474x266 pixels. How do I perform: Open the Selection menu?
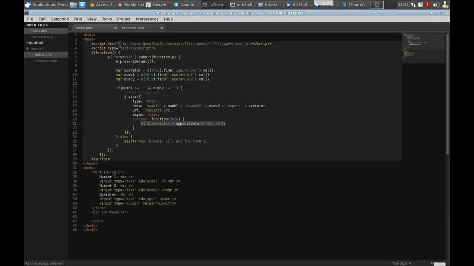pos(60,19)
